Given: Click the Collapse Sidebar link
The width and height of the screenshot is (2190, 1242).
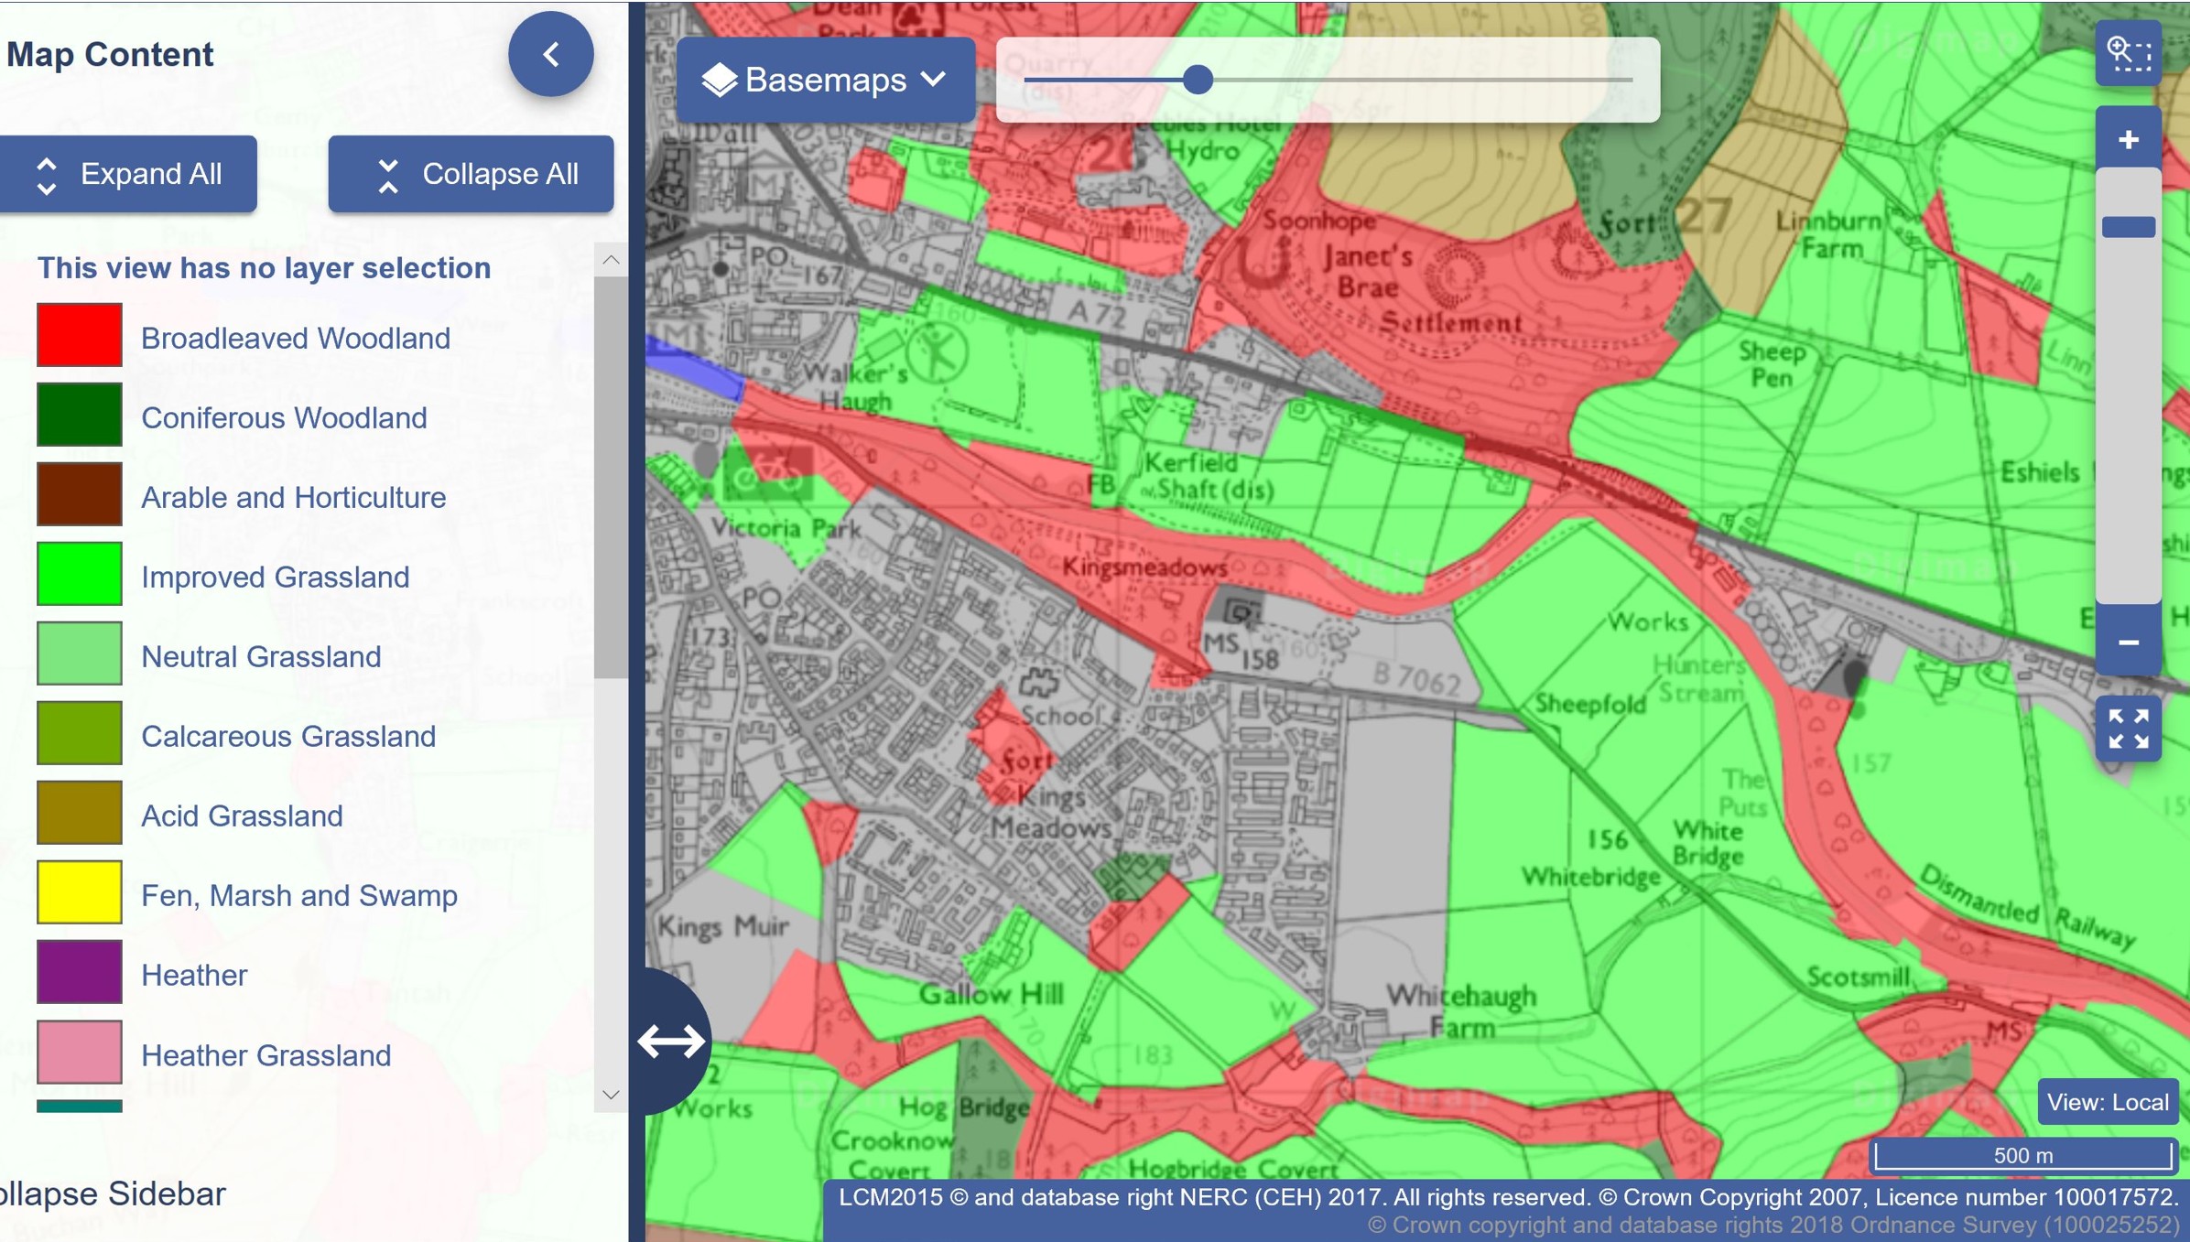Looking at the screenshot, I should coord(112,1193).
